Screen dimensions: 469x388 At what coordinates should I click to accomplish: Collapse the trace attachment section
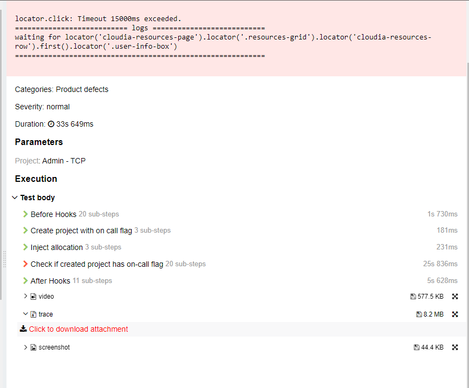point(25,314)
